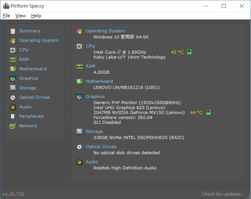Click Check for updates link
Viewport: 251px width, 199px height.
click(223, 194)
